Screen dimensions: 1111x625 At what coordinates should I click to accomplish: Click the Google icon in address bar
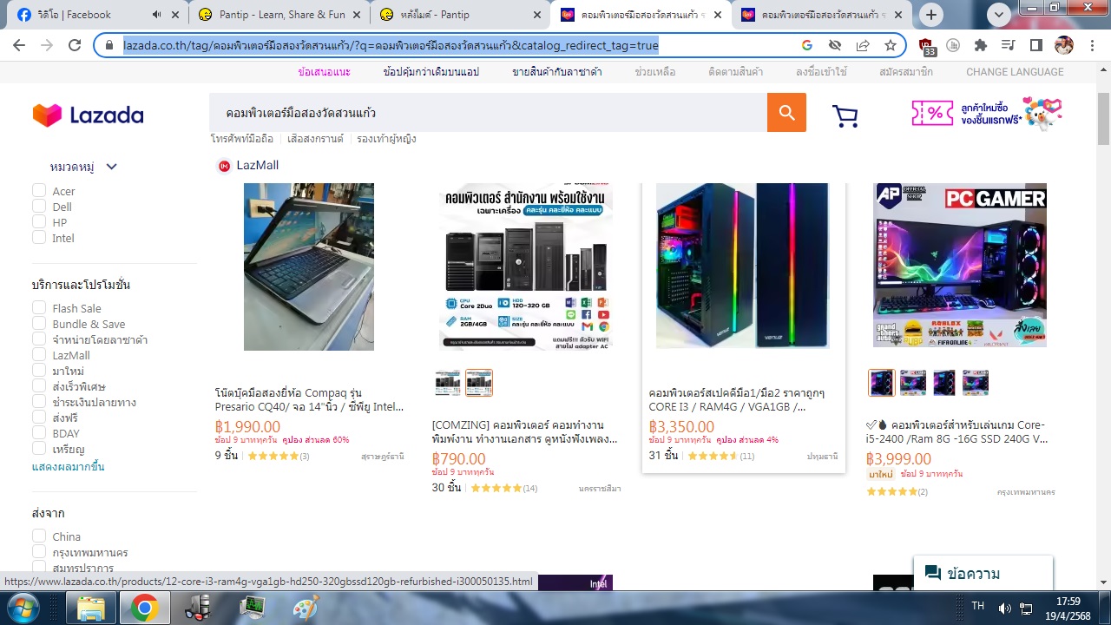tap(807, 45)
